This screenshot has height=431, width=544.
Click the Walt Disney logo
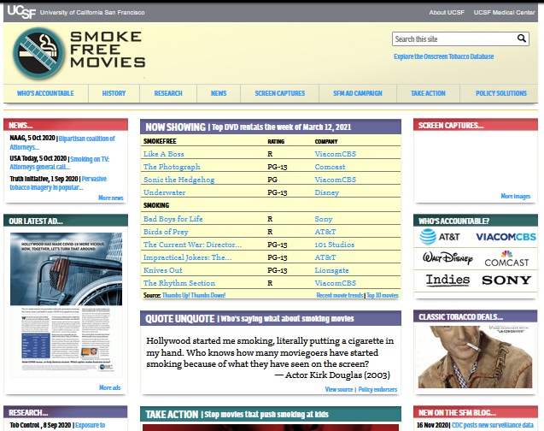click(447, 258)
